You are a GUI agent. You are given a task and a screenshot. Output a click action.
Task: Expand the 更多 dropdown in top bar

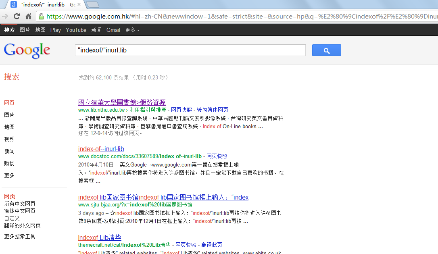[x=132, y=30]
